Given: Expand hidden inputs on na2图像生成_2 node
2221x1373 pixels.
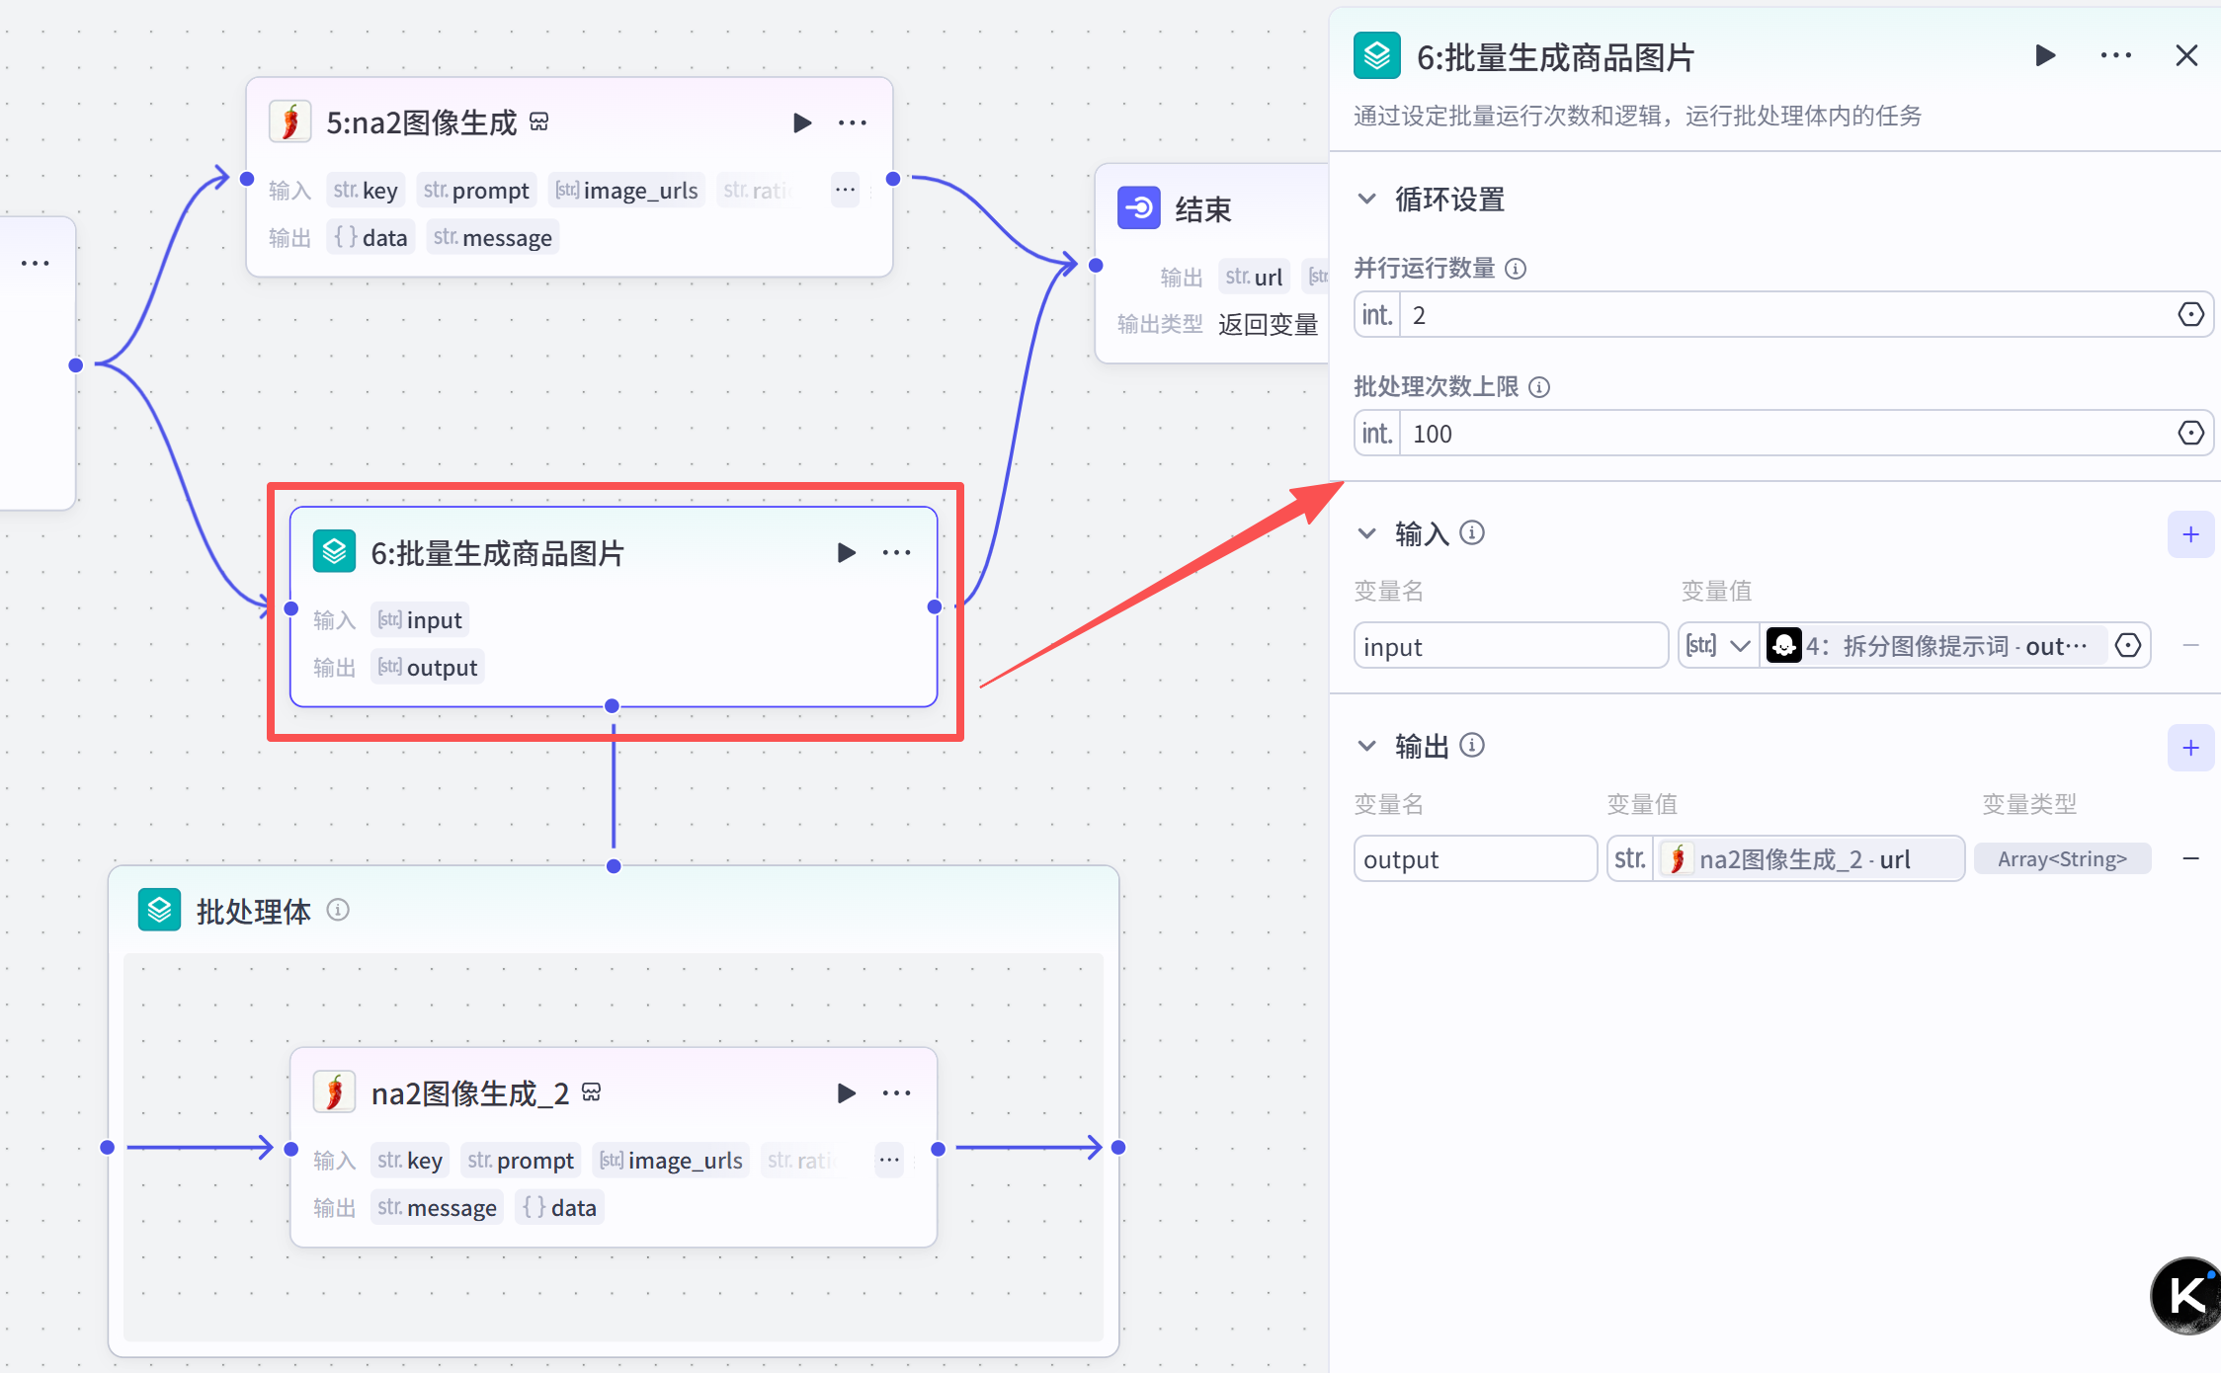Looking at the screenshot, I should pos(889,1160).
